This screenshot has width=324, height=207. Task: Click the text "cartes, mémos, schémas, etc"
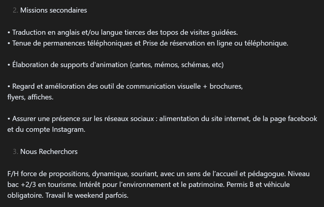pos(177,65)
